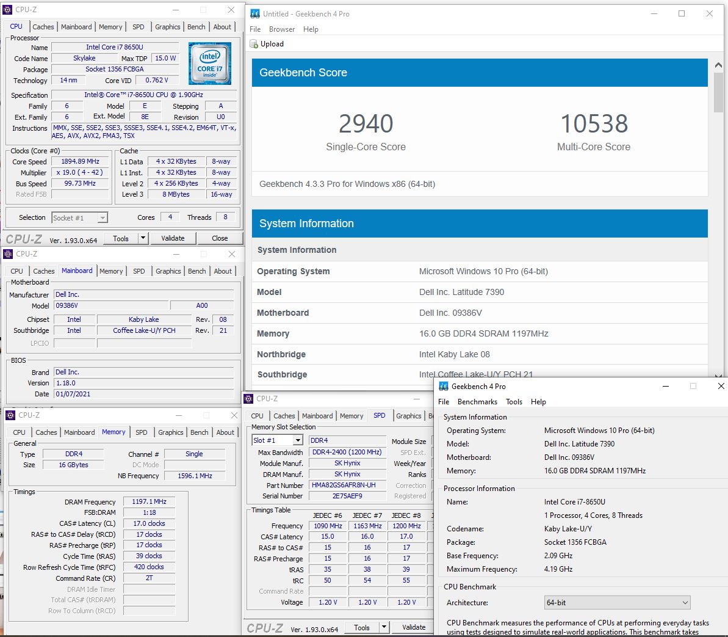
Task: Switch to Bench tab in top CPU-Z window
Action: point(196,26)
